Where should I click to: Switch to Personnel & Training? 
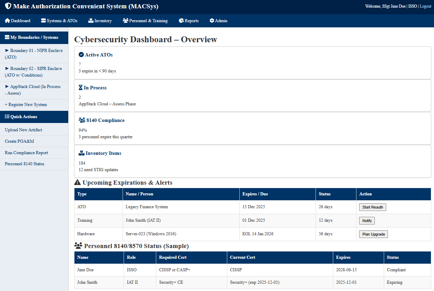(145, 21)
